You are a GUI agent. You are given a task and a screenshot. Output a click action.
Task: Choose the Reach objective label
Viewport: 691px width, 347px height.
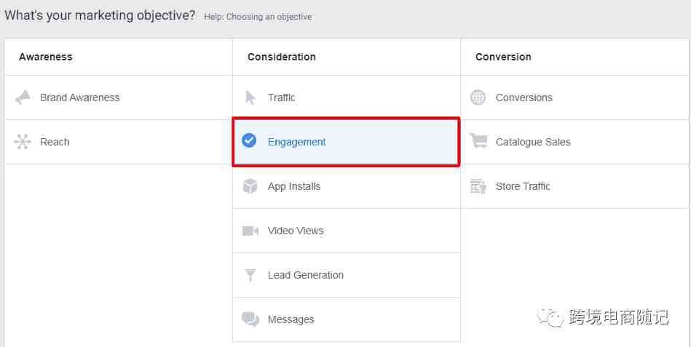pos(55,142)
